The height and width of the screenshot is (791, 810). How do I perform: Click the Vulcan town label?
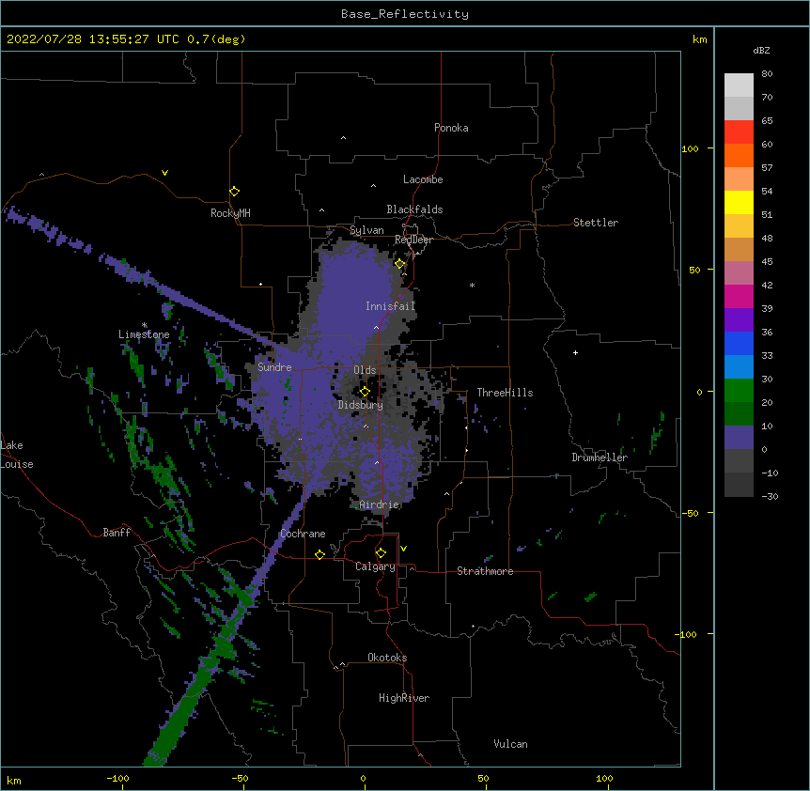click(x=510, y=744)
